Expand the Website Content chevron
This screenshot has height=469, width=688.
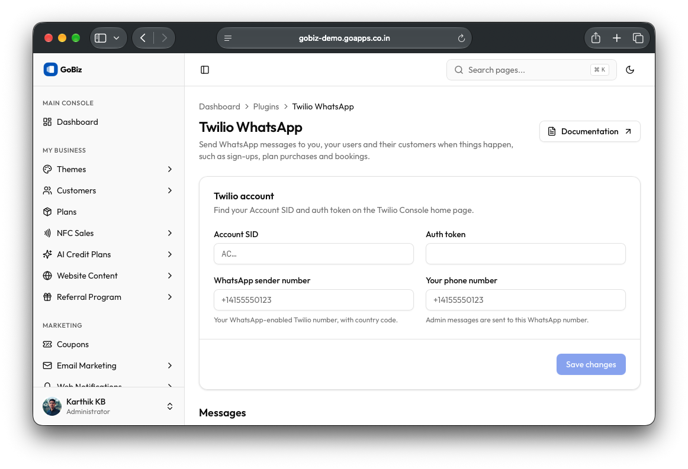click(170, 276)
